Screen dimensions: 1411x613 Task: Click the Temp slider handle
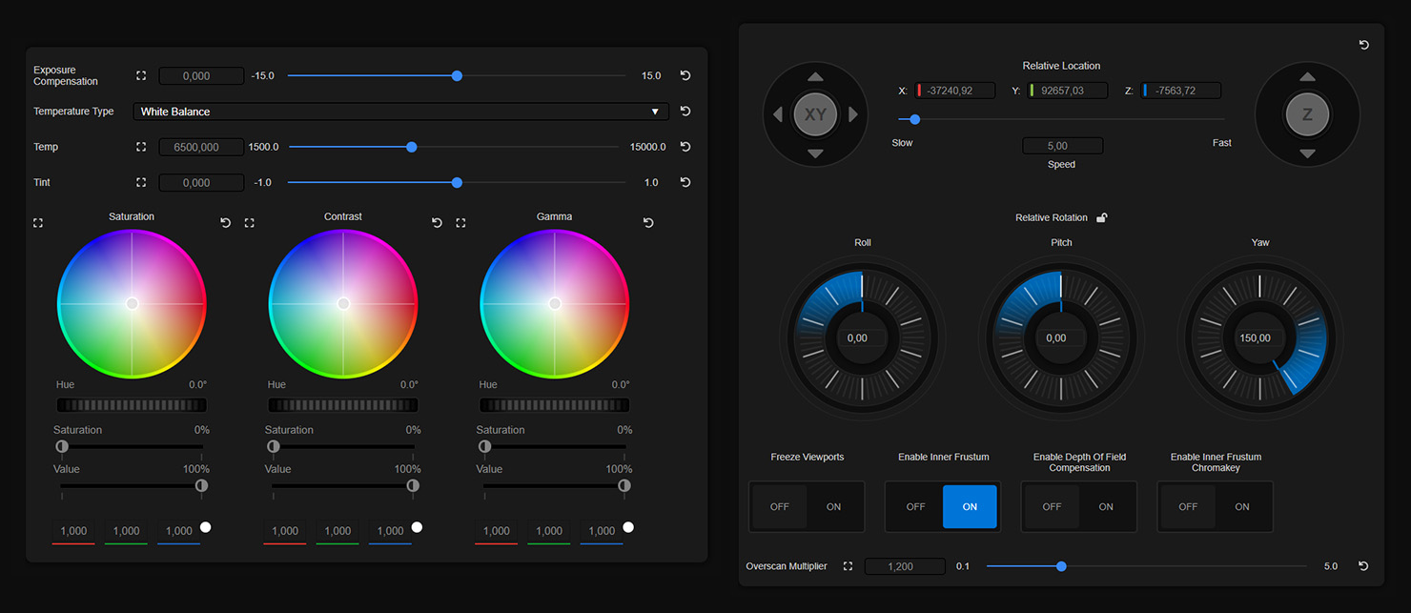[x=412, y=147]
